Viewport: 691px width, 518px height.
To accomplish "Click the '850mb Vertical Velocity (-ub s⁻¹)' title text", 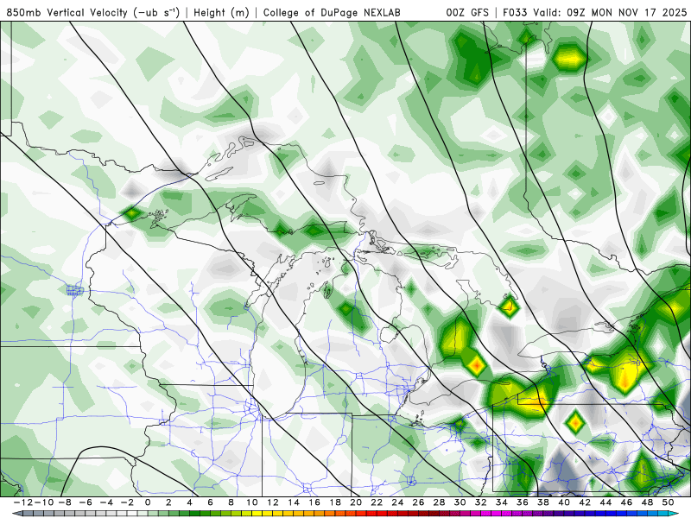I will pyautogui.click(x=93, y=12).
